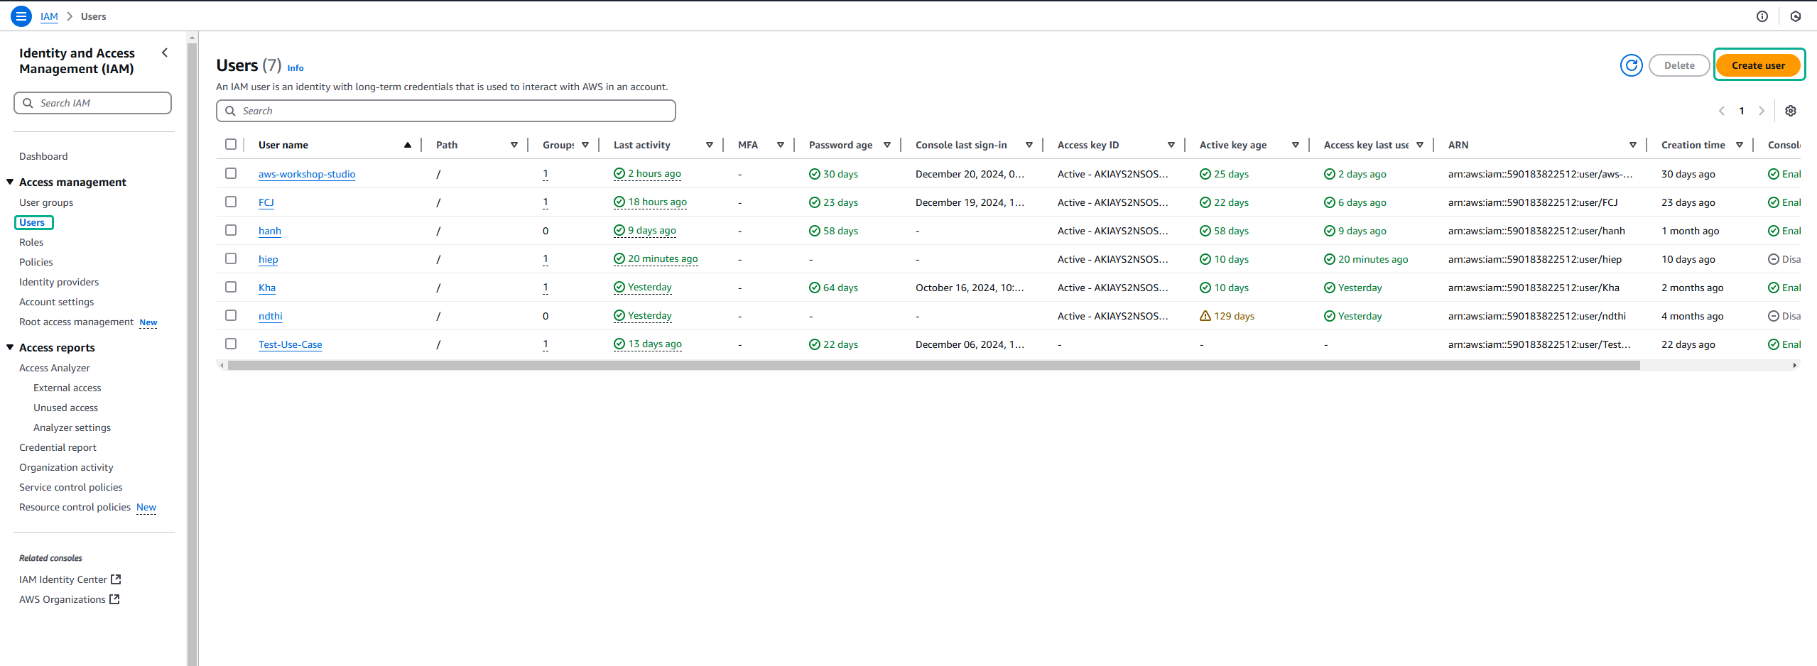Open the Kha user link

(267, 288)
